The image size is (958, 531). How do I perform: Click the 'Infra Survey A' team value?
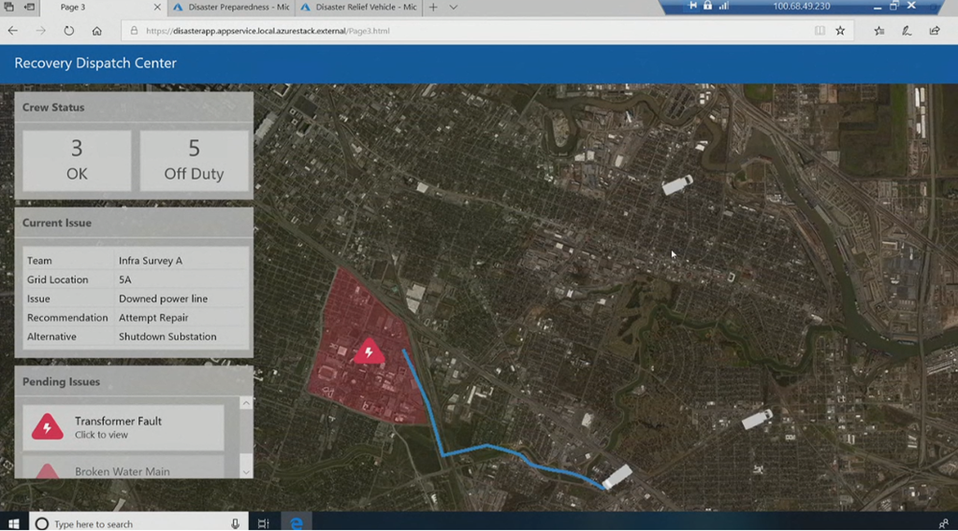point(151,261)
